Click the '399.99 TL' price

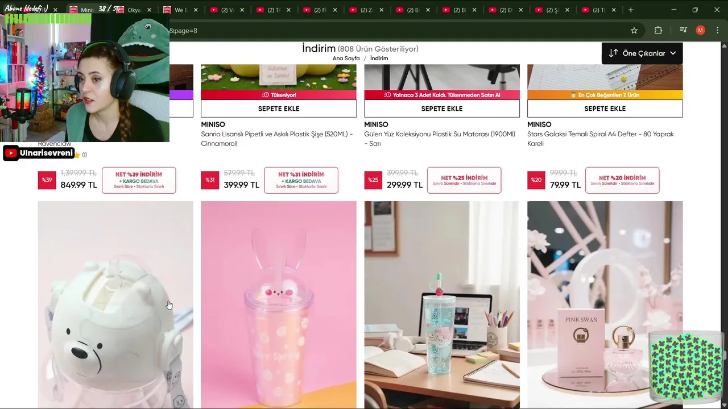pos(242,185)
